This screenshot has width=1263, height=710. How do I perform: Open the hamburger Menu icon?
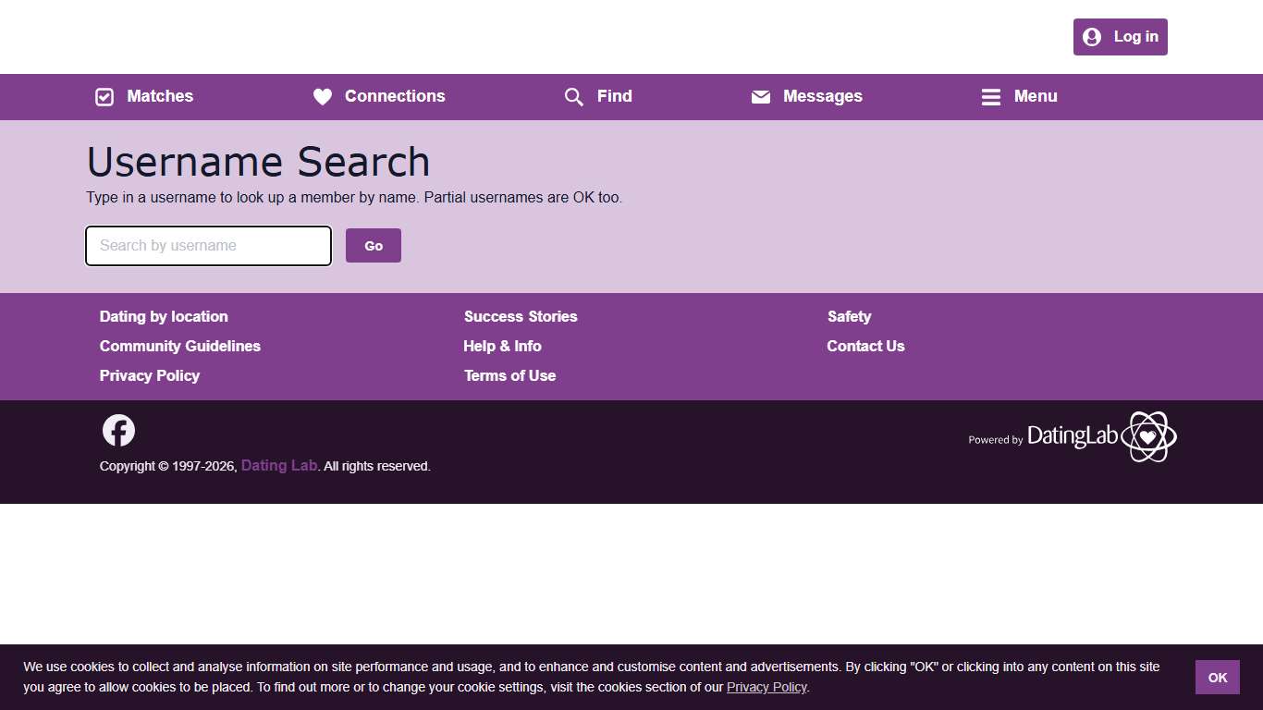pyautogui.click(x=989, y=96)
